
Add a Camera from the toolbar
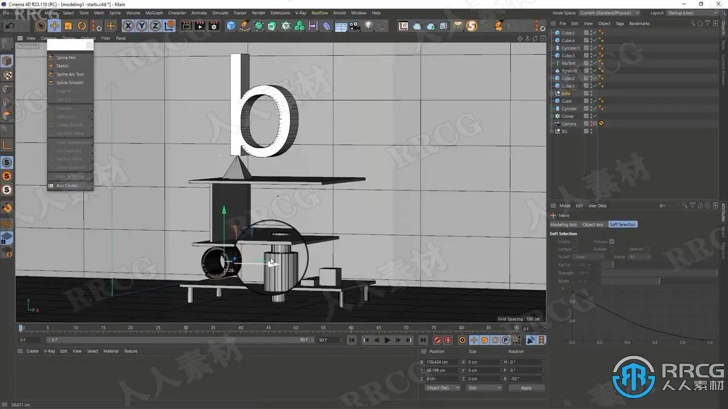point(354,26)
